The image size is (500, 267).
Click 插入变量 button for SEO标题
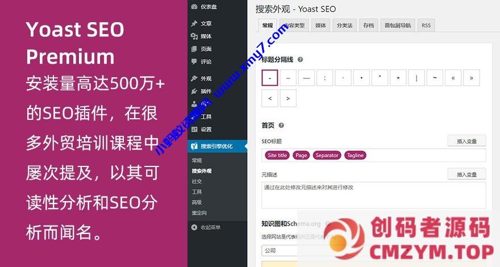tap(466, 141)
